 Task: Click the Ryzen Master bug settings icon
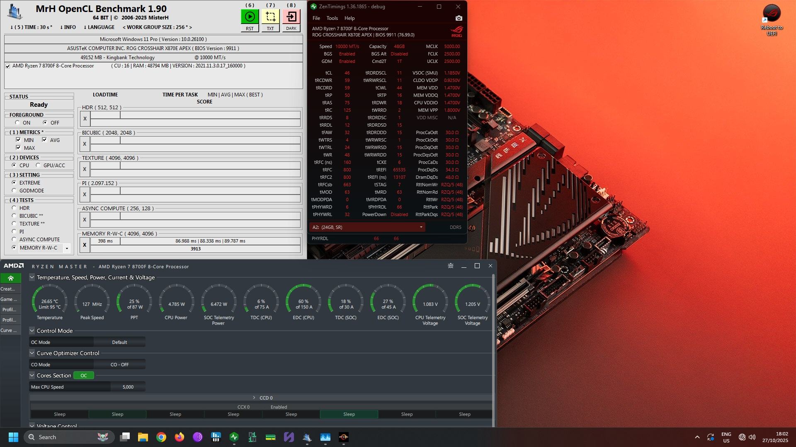tap(451, 266)
